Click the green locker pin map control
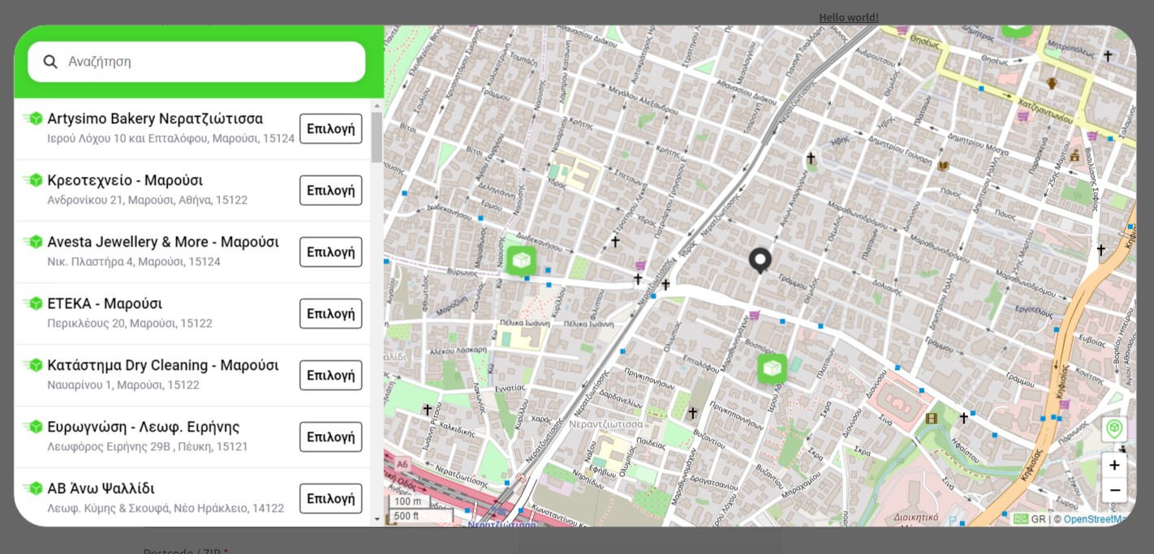1154x554 pixels. pos(1114,428)
